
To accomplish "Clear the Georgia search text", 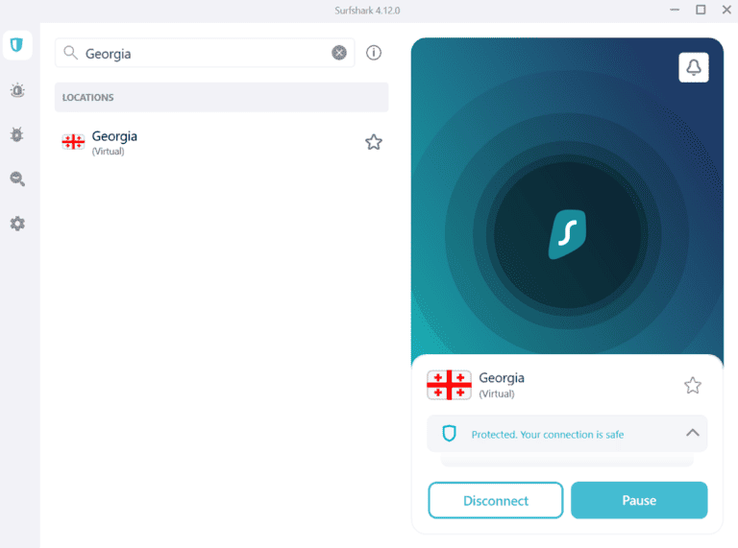I will pos(339,53).
